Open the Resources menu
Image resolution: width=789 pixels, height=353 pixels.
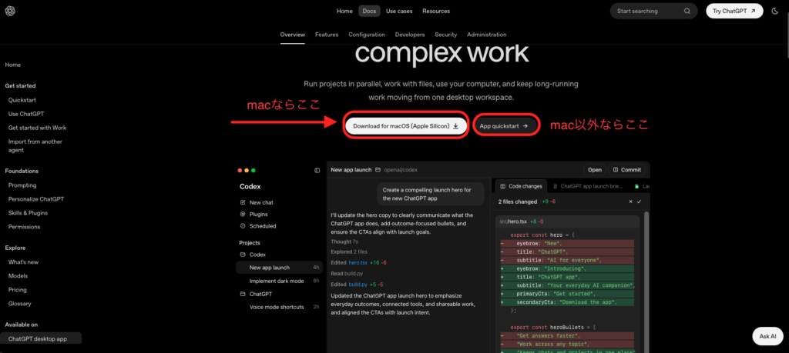coord(436,11)
